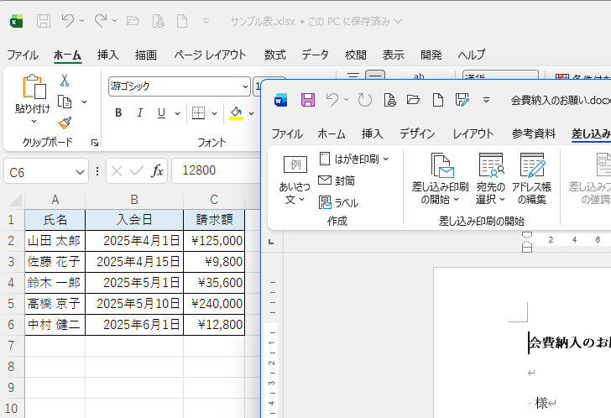Click Excel undo arrow icon
The image size is (611, 418).
(x=68, y=21)
